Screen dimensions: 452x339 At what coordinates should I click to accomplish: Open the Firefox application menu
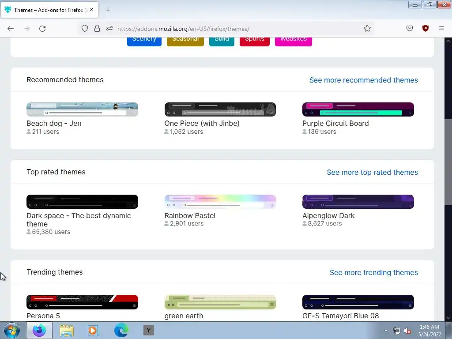(441, 28)
